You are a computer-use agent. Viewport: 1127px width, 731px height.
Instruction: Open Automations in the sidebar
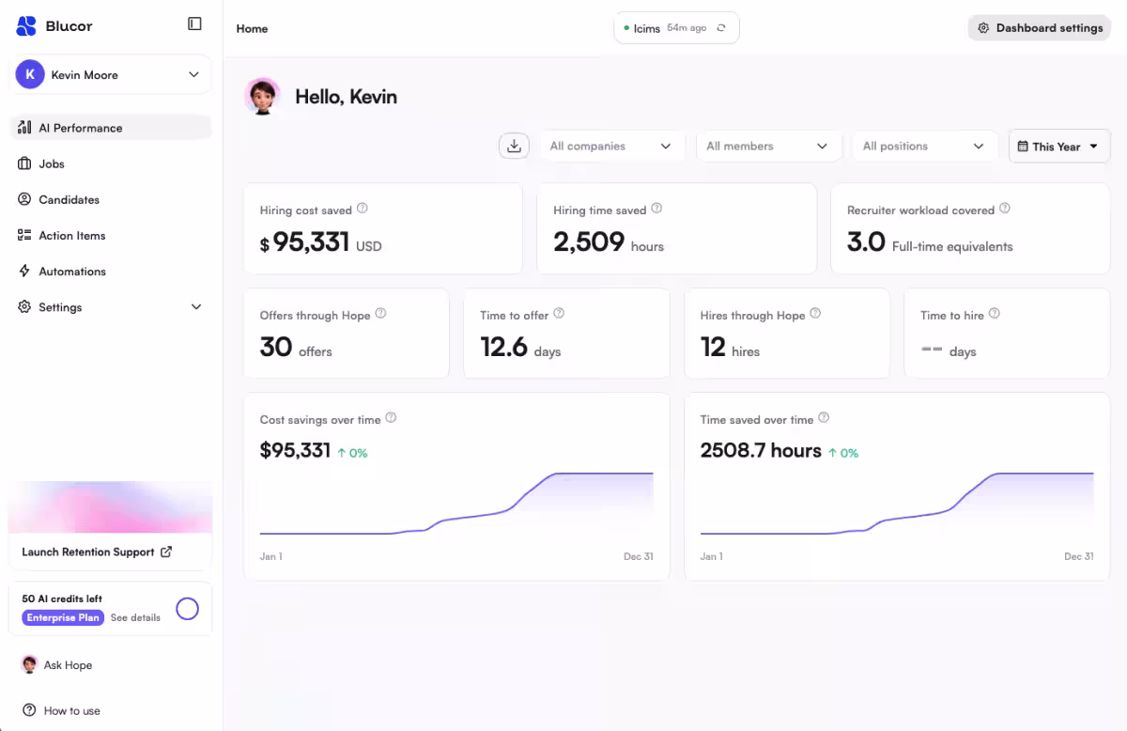[x=110, y=272]
